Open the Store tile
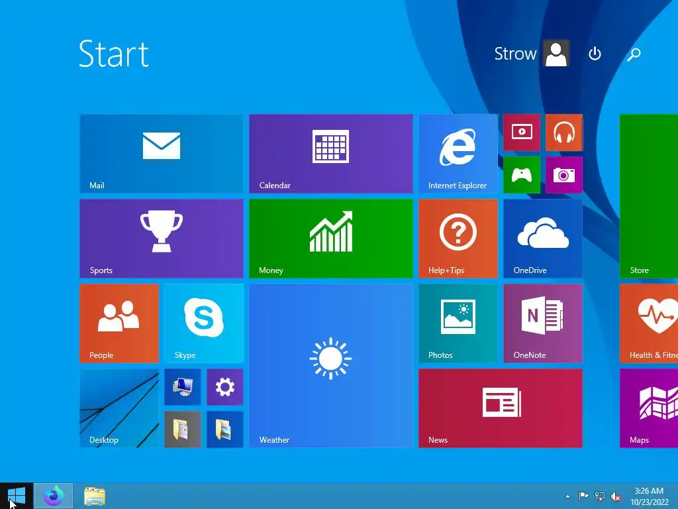 (649, 196)
